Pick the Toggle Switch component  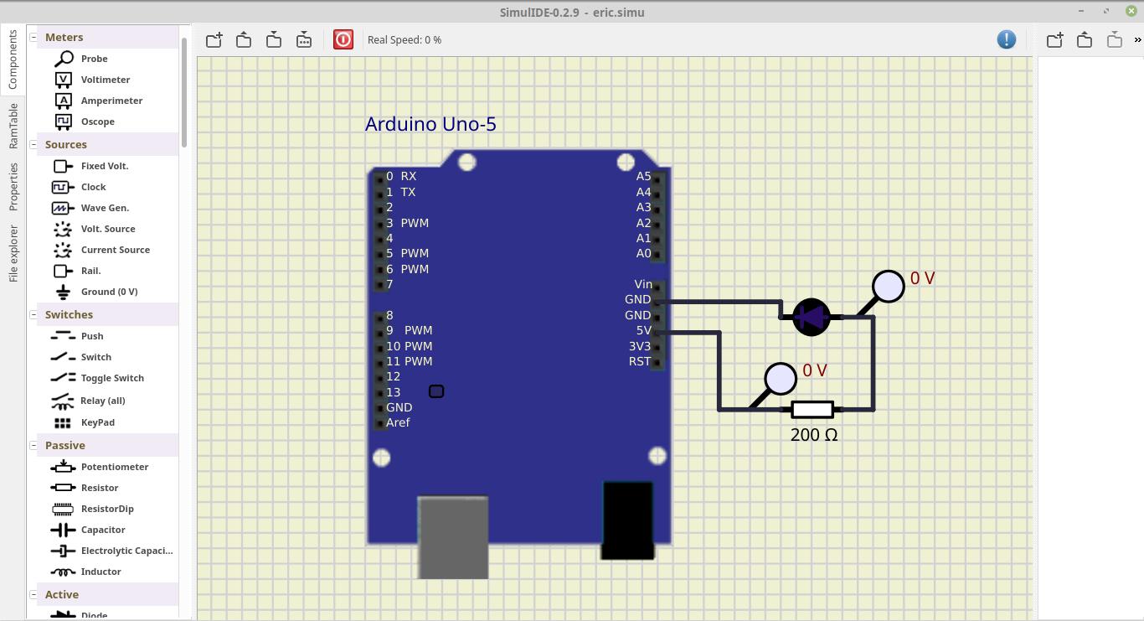112,378
